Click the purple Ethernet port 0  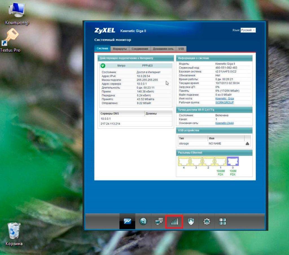(233, 161)
